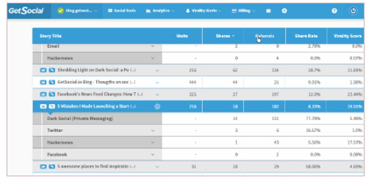Expand Shedding Light on Dark Social story
The image size is (370, 181).
point(157,70)
